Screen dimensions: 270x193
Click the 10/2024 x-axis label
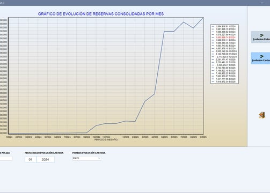(97, 137)
